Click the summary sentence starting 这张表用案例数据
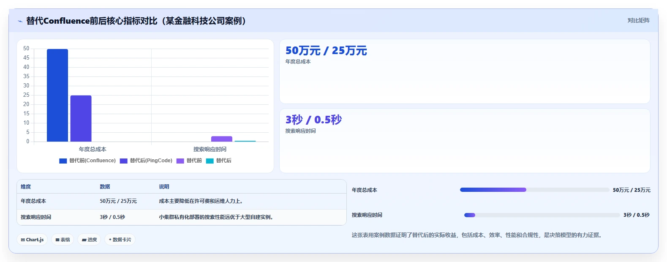Image resolution: width=667 pixels, height=262 pixels. click(x=477, y=235)
